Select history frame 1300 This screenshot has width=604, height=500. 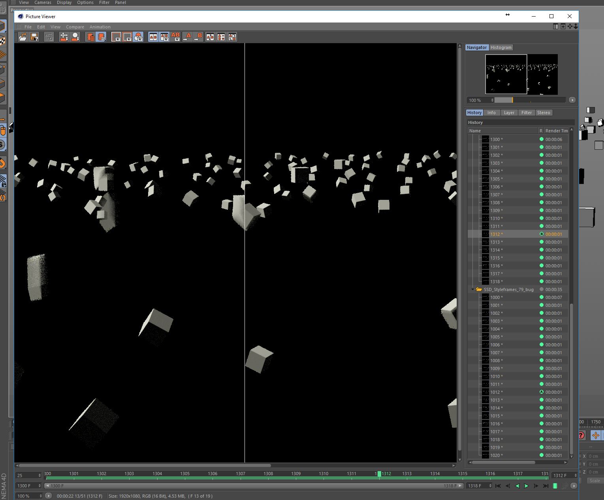[518, 139]
